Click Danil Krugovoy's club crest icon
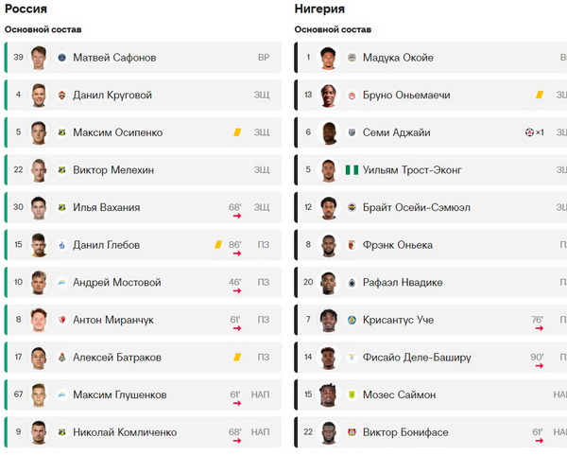 (61, 96)
